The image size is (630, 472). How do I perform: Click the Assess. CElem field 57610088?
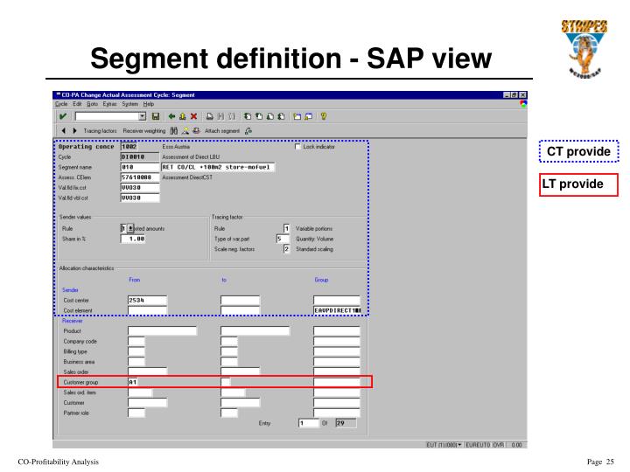pyautogui.click(x=140, y=177)
